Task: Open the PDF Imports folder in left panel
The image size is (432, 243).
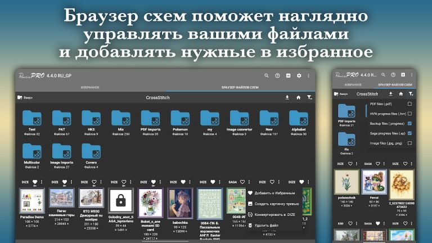Action: click(x=150, y=123)
